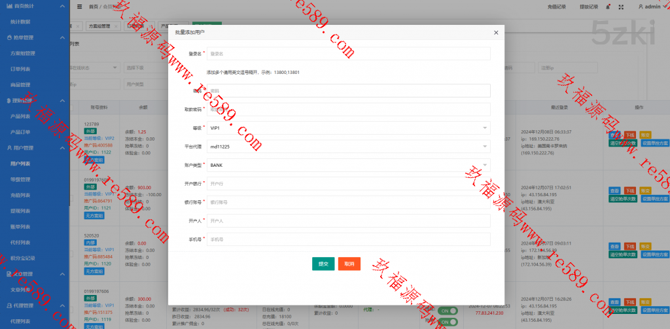This screenshot has height=329, width=670.
Task: Click the admin user avatar icon
Action: point(641,7)
